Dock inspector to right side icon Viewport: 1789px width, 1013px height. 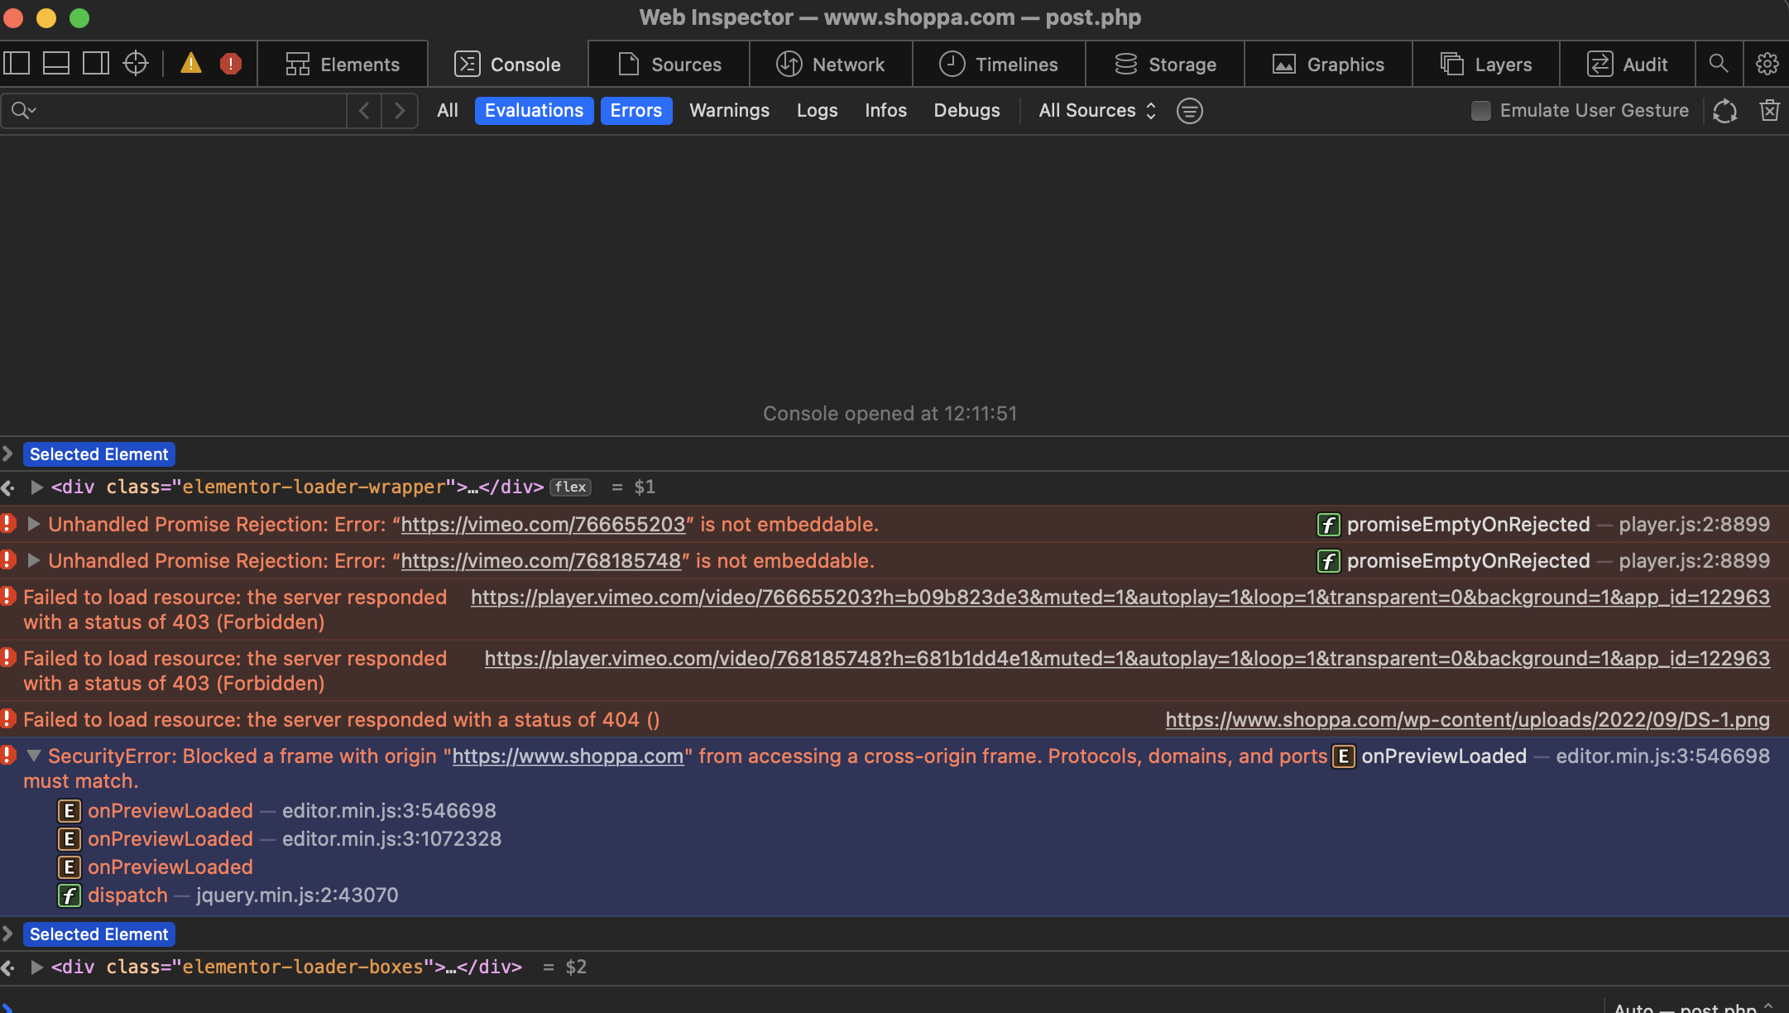(96, 64)
